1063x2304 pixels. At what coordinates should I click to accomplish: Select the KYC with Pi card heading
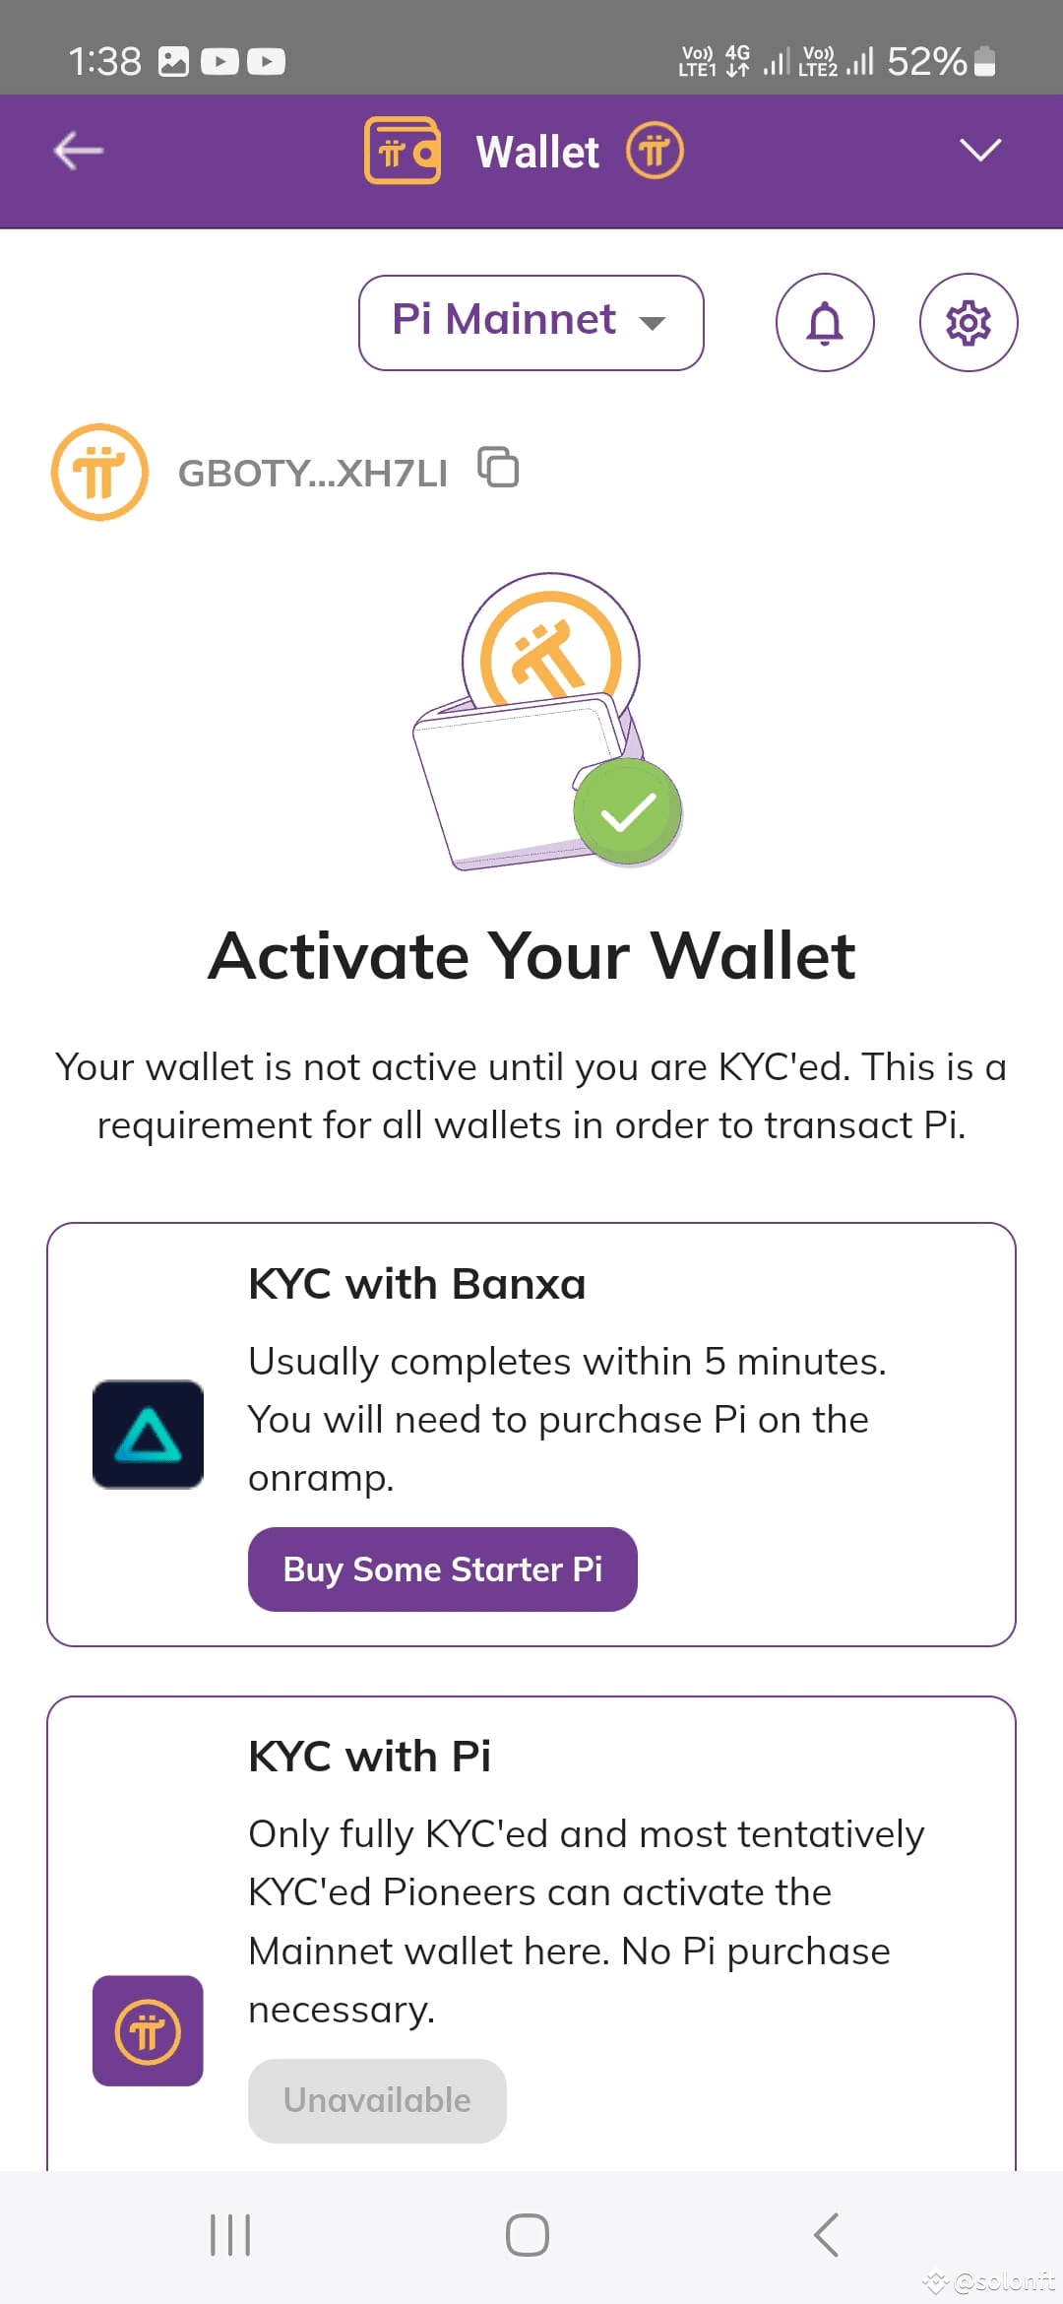click(370, 1755)
